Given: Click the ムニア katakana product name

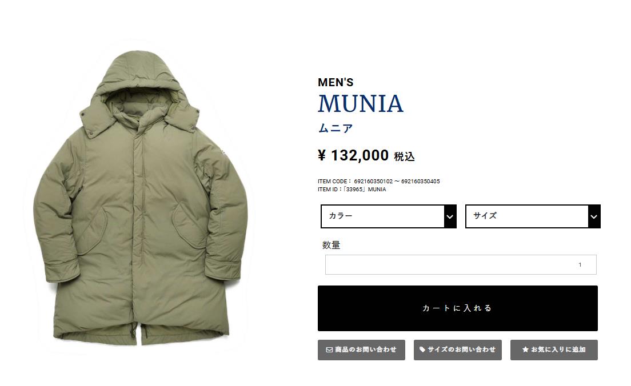Looking at the screenshot, I should [x=336, y=128].
